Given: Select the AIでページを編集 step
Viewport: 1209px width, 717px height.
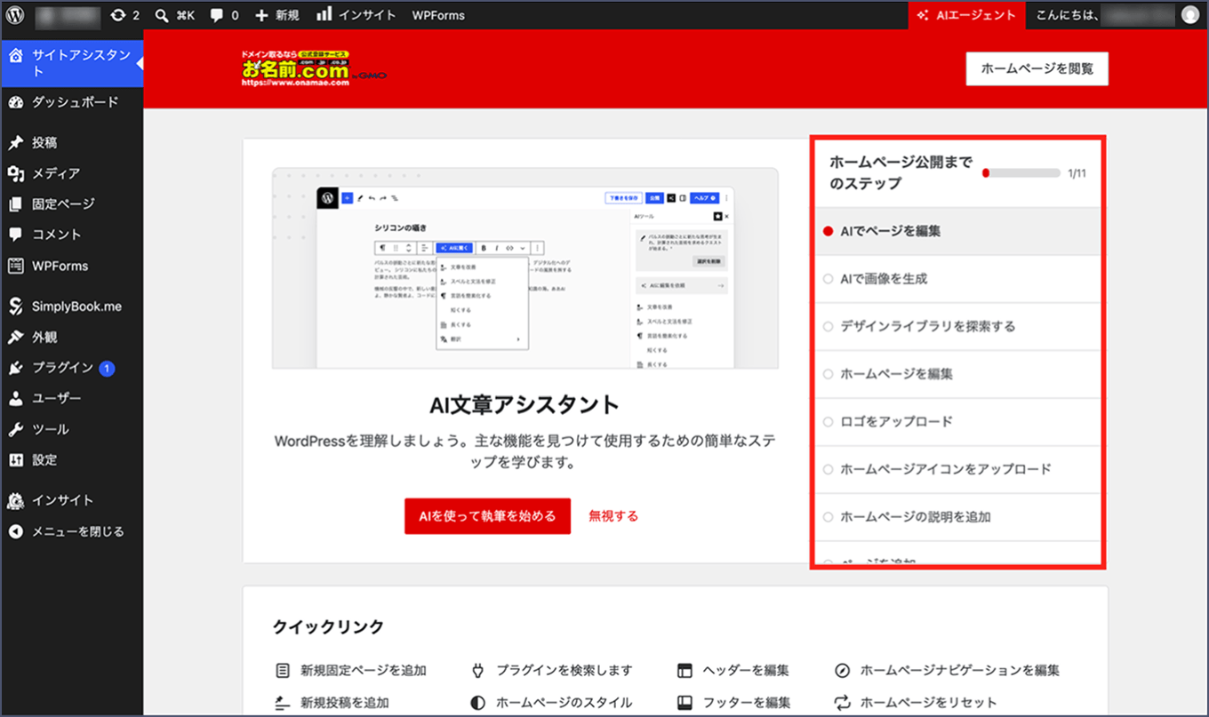Looking at the screenshot, I should (x=958, y=231).
